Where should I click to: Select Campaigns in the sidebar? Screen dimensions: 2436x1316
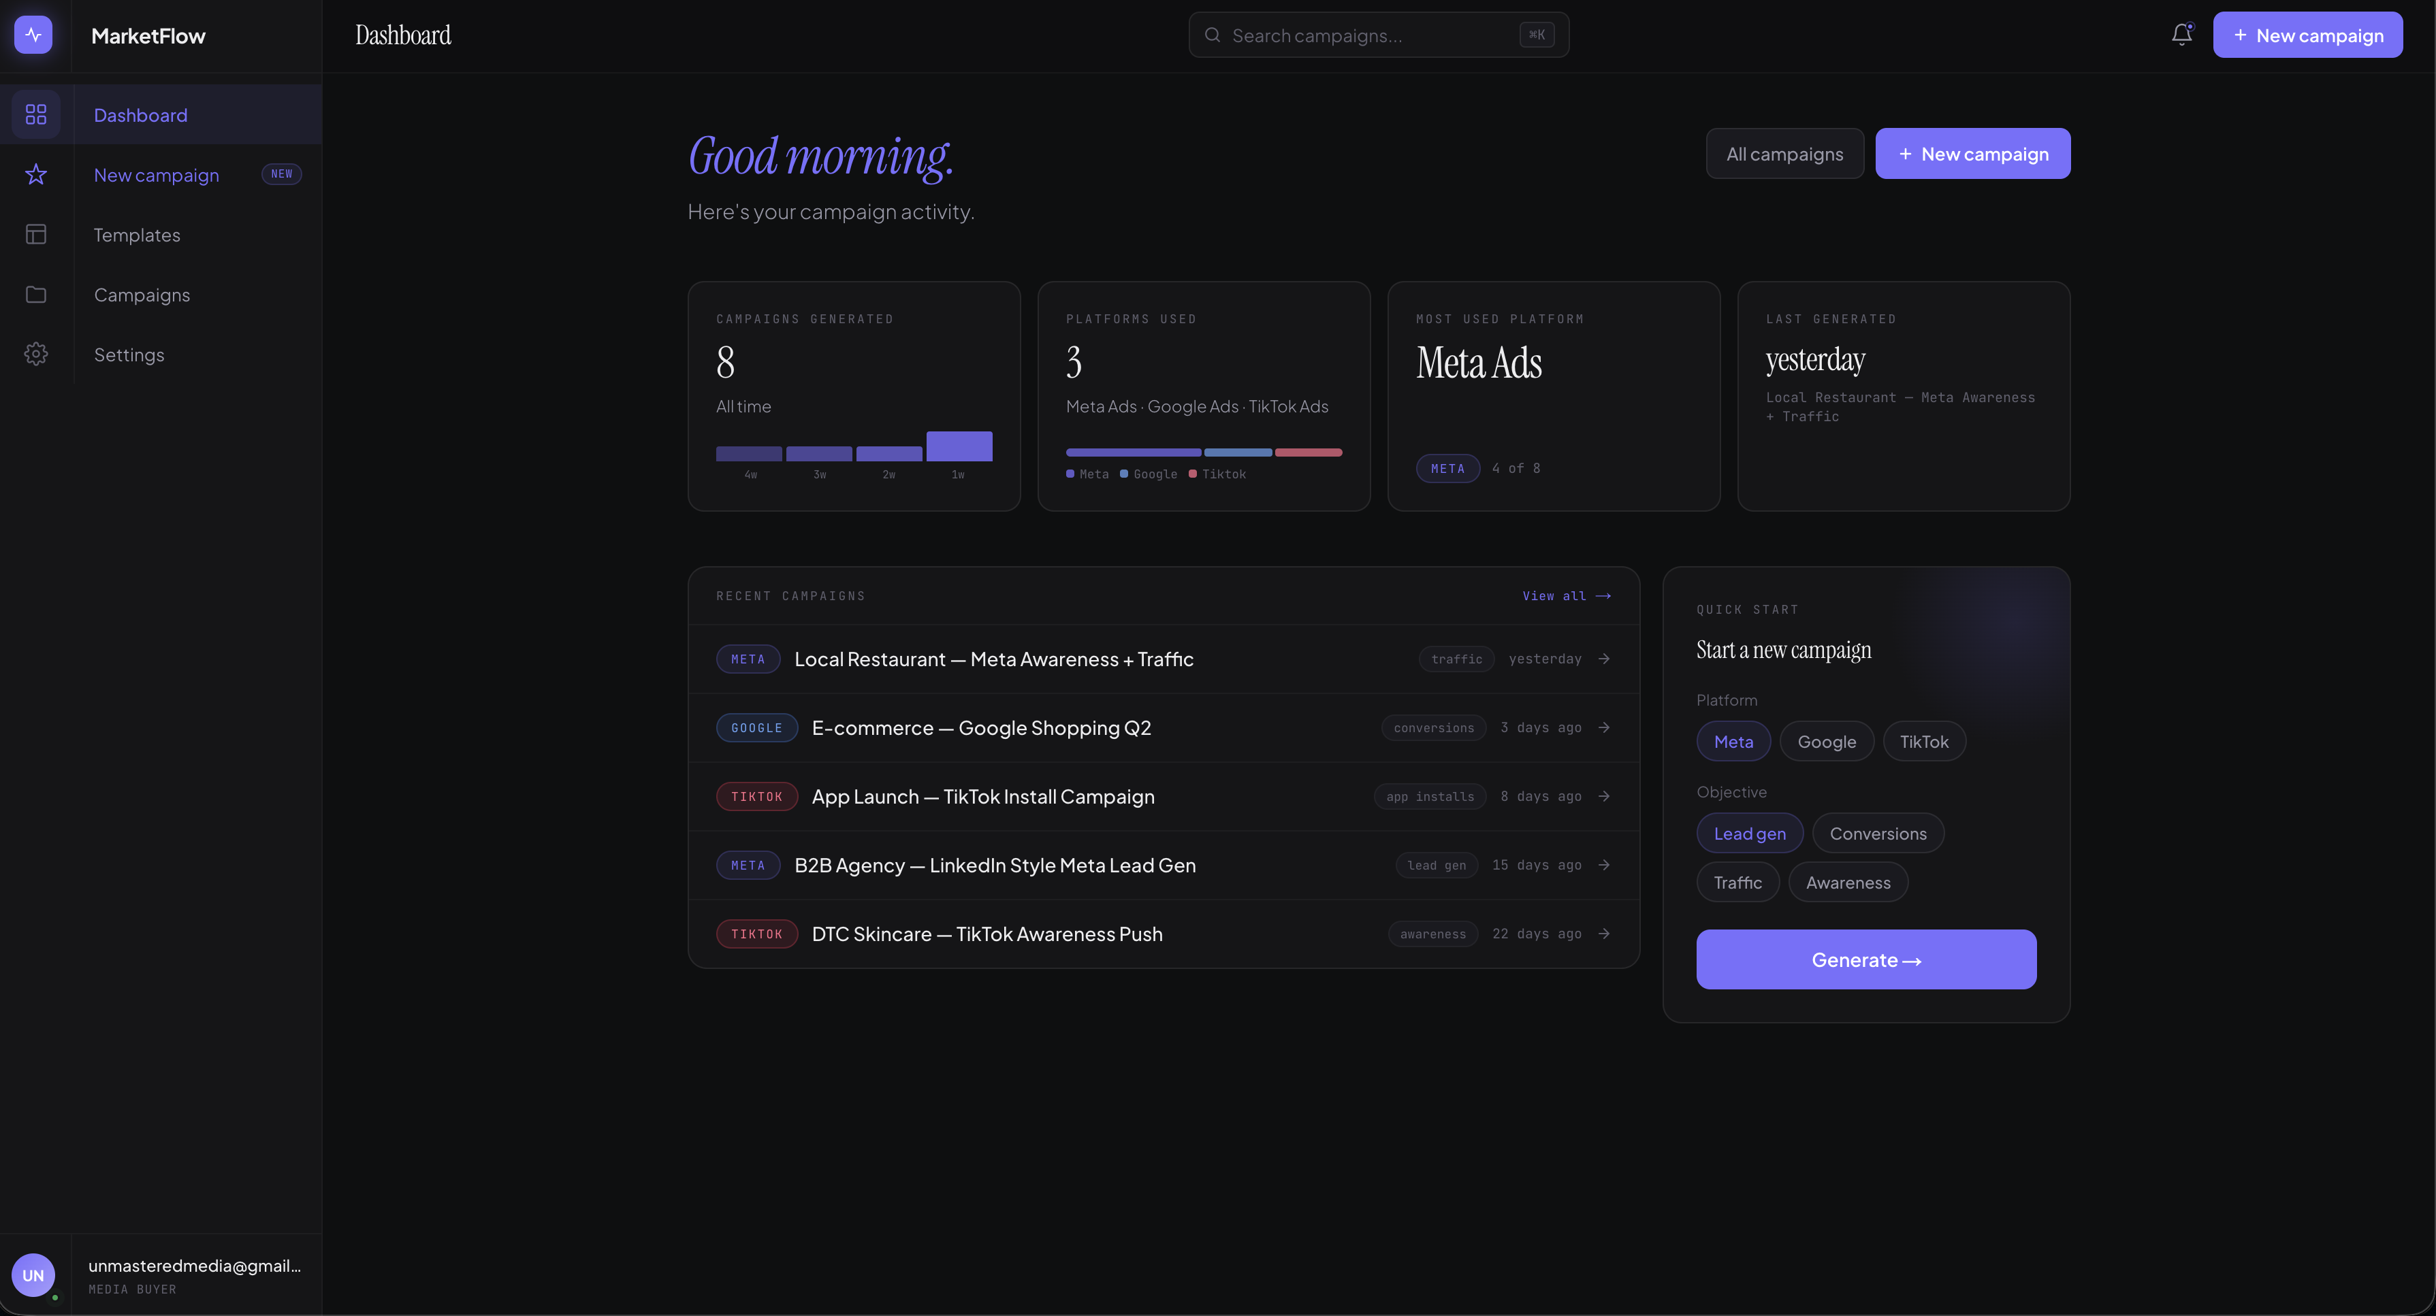pos(142,294)
